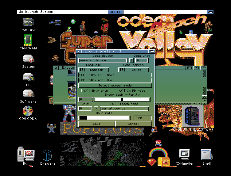Viewport: 231px width, 176px height.
Task: Click the Cdda device question mark button
Action: pos(131,60)
